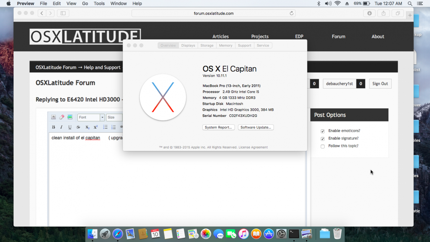Click the eraser remove-format icon in editor
Image resolution: width=430 pixels, height=242 pixels.
[x=61, y=117]
